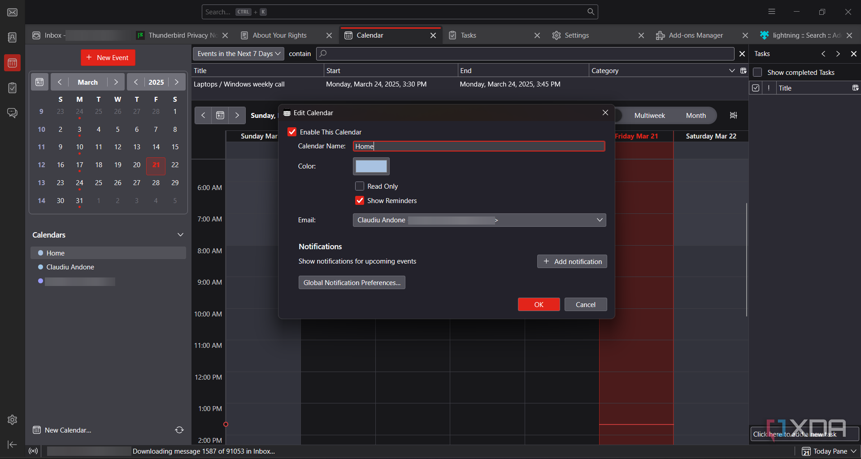Click OK in Edit Calendar dialog

click(x=539, y=304)
